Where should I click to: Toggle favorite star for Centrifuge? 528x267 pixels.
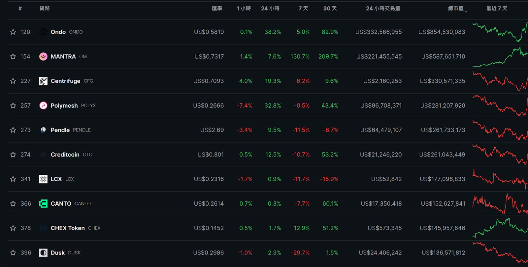click(x=13, y=81)
